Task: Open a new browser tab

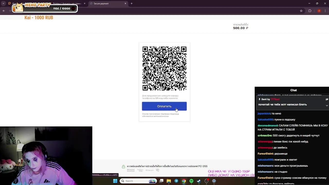Action: pos(132,4)
